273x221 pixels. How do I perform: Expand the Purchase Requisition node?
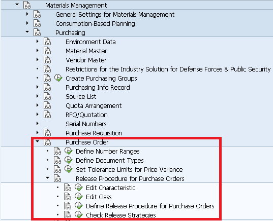tap(37, 133)
